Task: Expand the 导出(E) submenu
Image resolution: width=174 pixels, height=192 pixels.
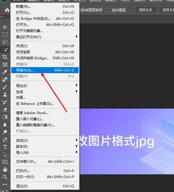Action: point(45,86)
